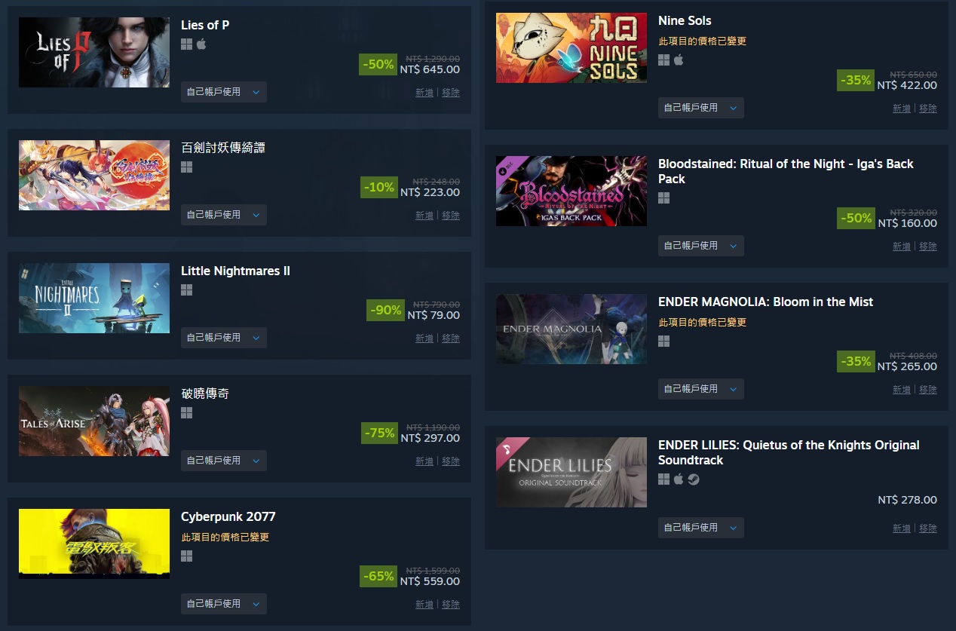This screenshot has width=956, height=631.
Task: Click the Windows icon under ENDER MAGNOLIA
Action: tap(663, 341)
